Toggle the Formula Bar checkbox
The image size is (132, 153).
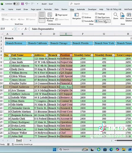(83, 21)
